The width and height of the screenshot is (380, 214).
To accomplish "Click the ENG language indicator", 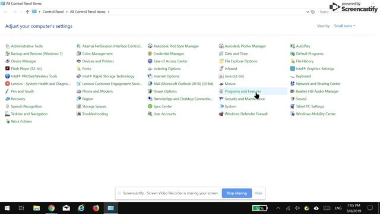I will [338, 208].
